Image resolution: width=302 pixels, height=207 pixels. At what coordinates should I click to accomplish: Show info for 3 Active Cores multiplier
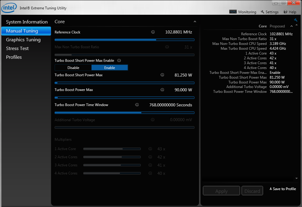[x=150, y=165]
